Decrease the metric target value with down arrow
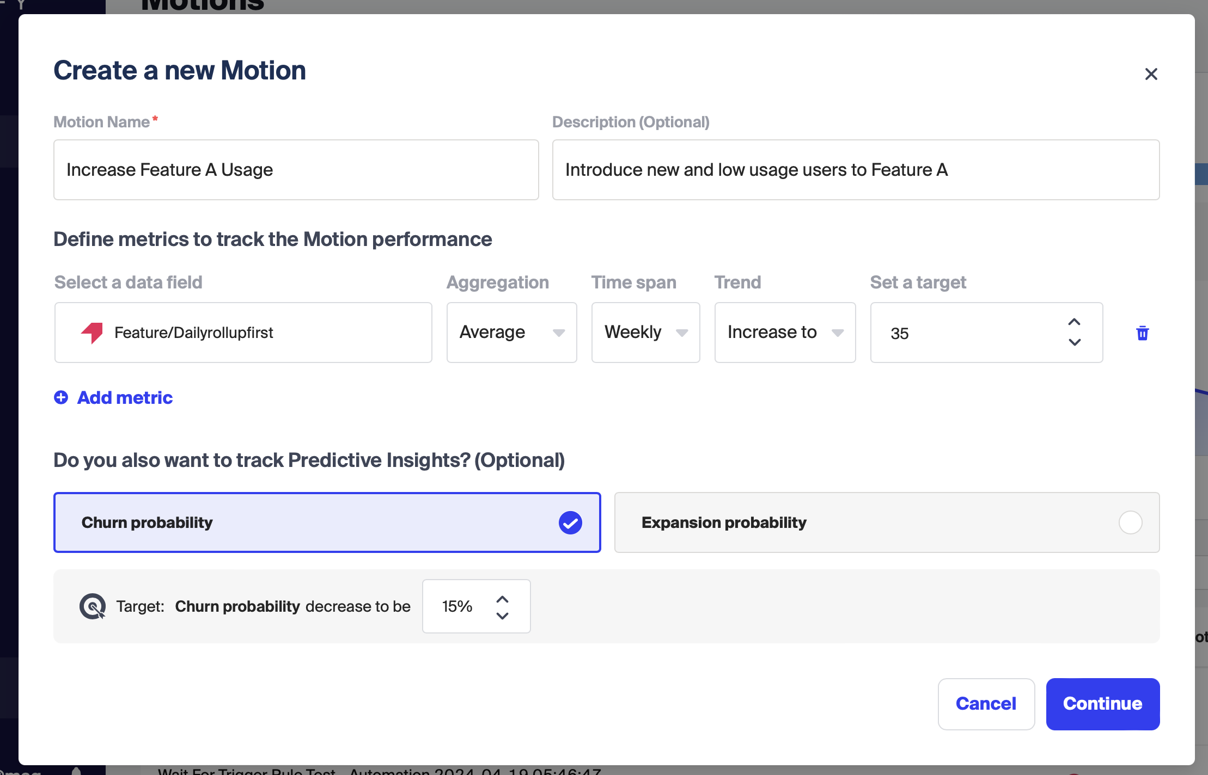This screenshot has width=1208, height=775. click(x=1074, y=342)
